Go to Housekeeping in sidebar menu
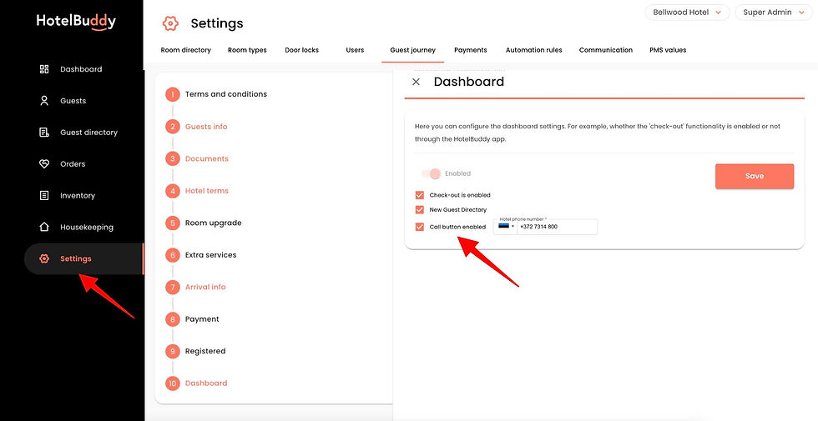Image resolution: width=818 pixels, height=421 pixels. click(87, 227)
